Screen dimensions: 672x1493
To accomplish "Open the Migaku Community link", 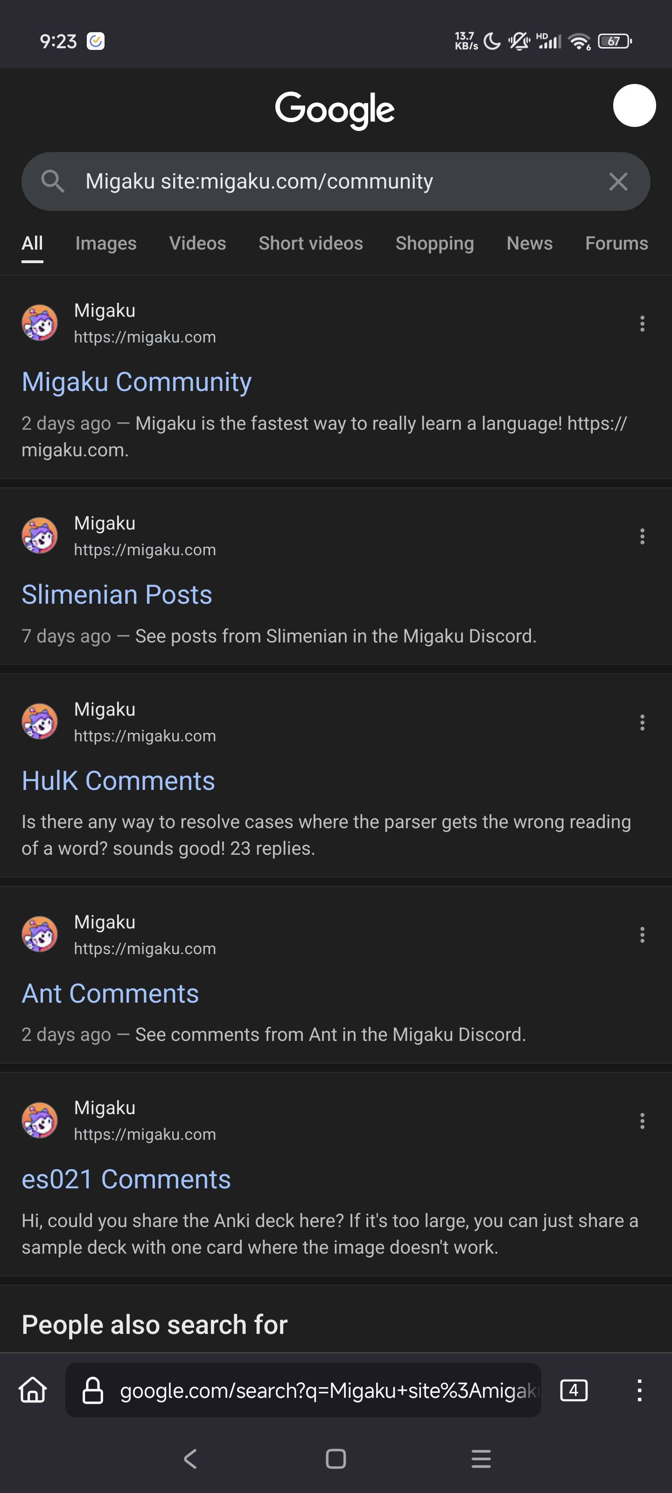I will [136, 382].
